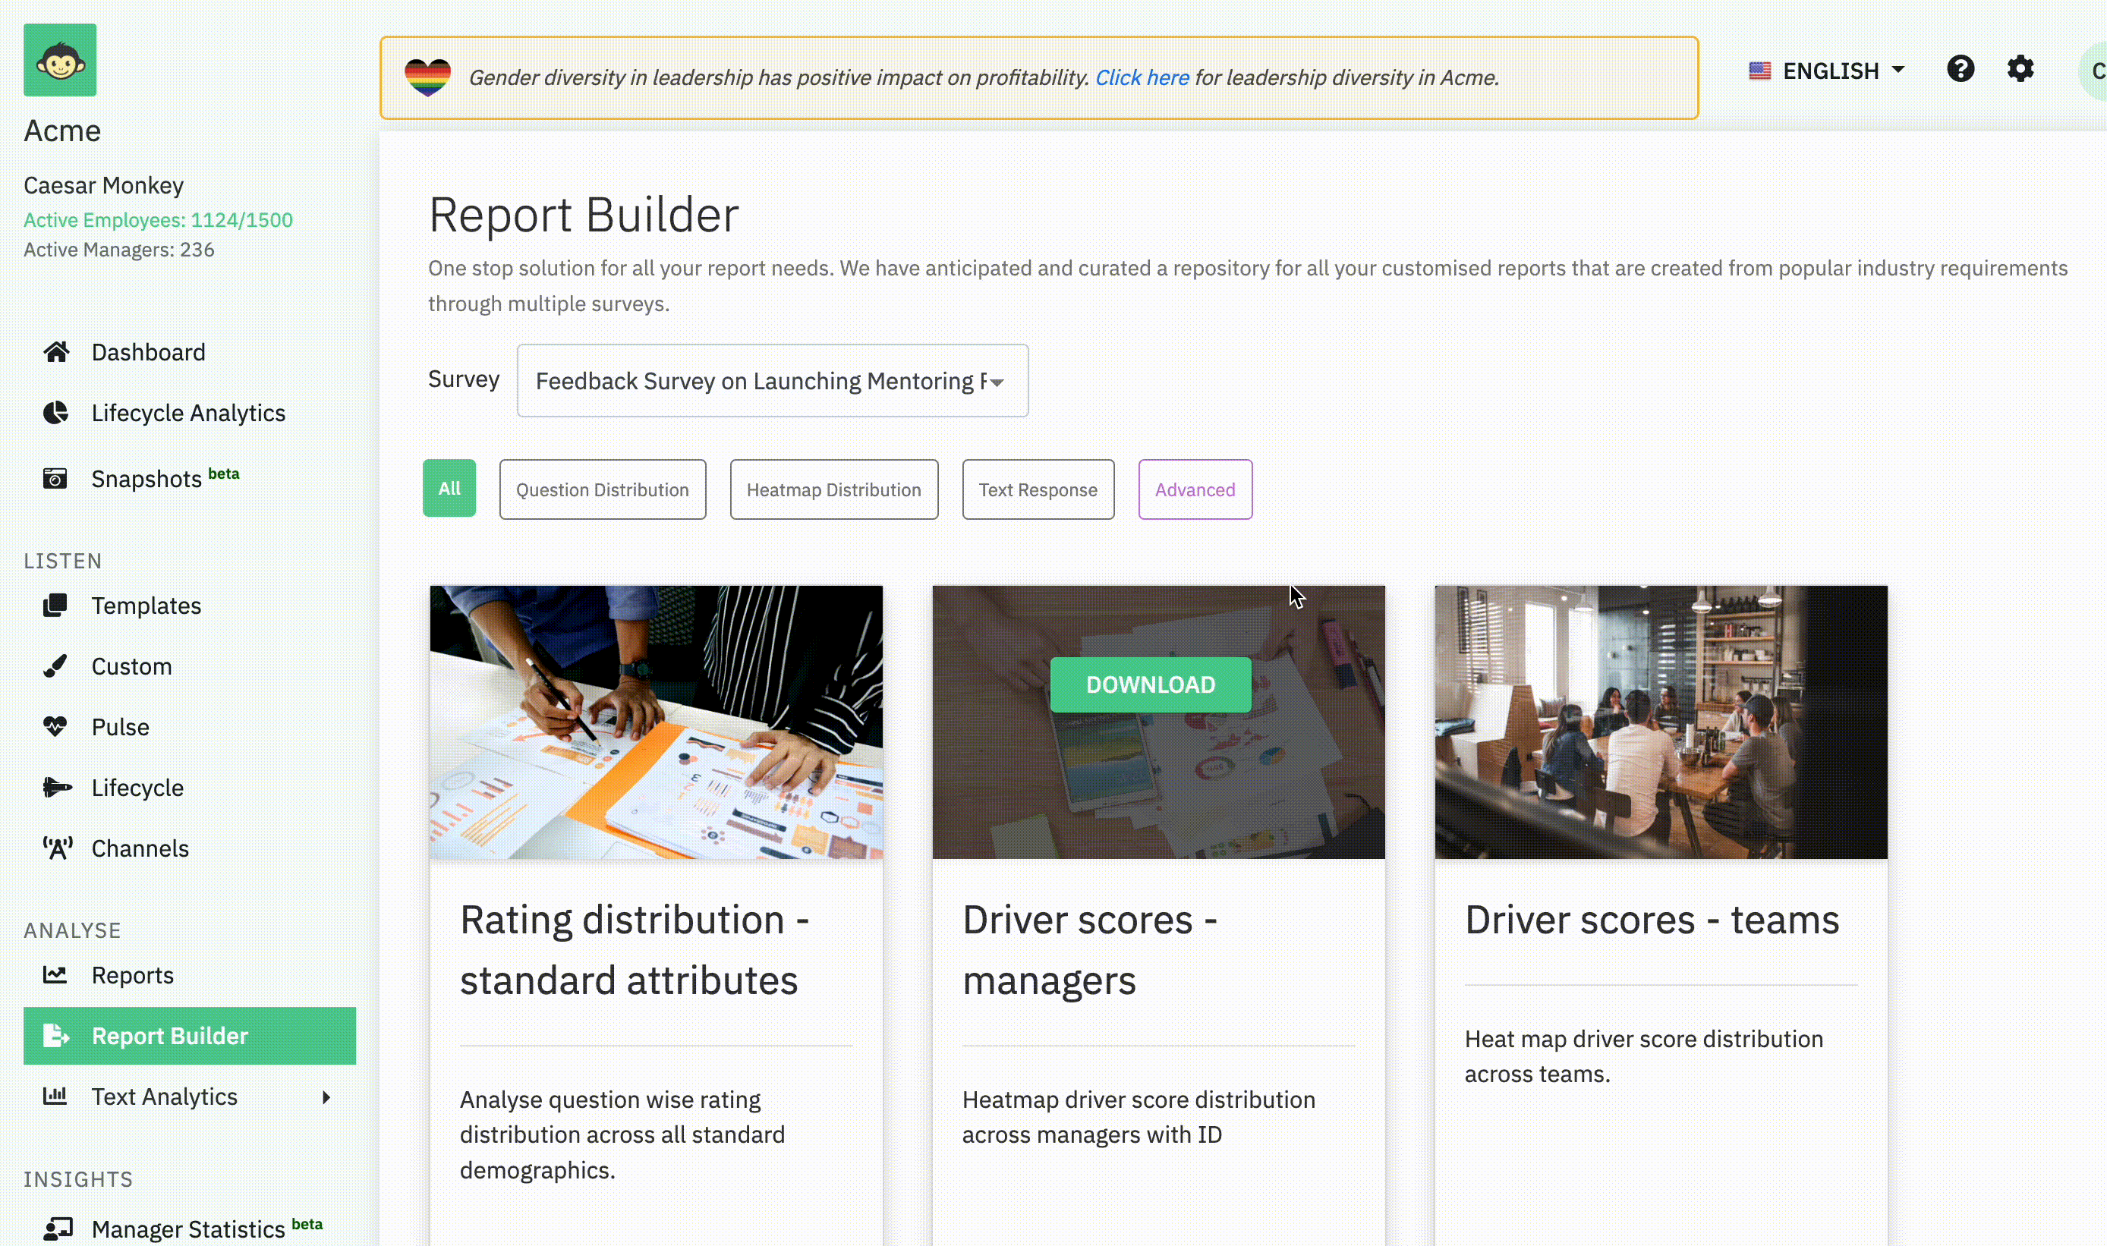Click the 'Caesar Monkey' user name
The image size is (2107, 1246).
[x=103, y=184]
